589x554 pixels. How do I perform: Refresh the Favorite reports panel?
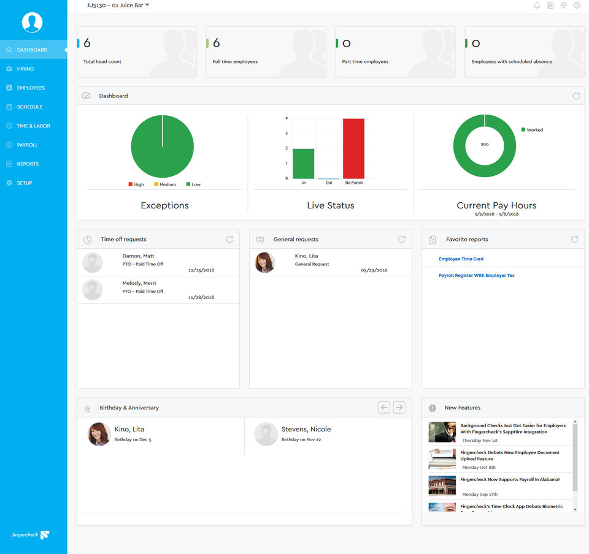tap(574, 239)
